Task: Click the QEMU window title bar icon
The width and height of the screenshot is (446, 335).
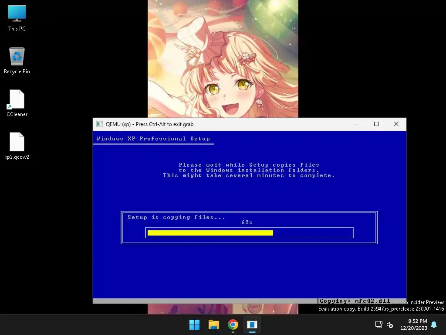Action: point(99,124)
